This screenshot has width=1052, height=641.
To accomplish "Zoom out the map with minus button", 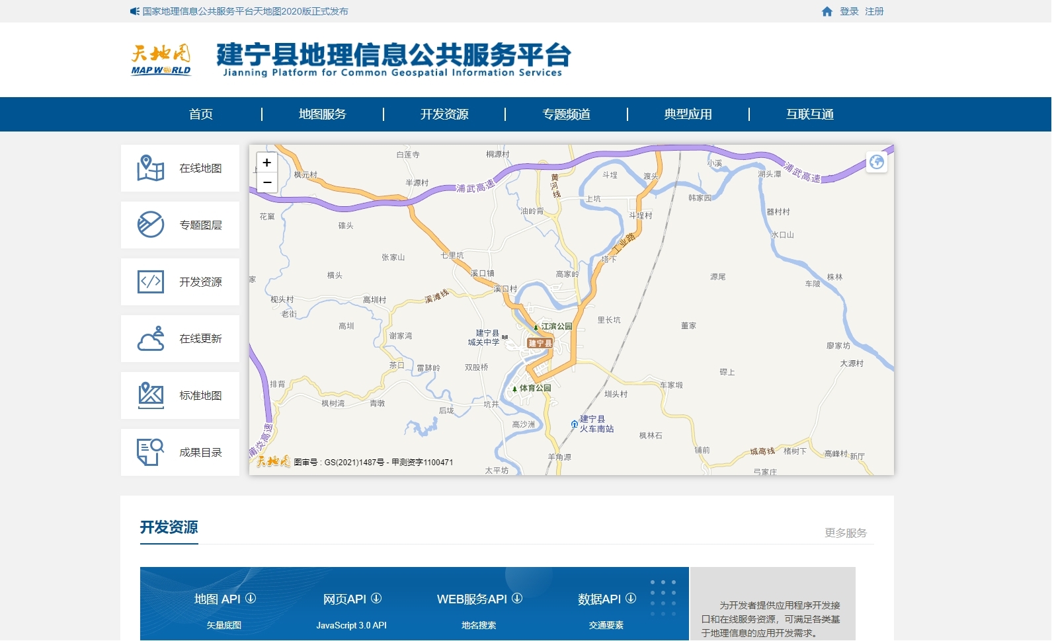I will pos(266,182).
